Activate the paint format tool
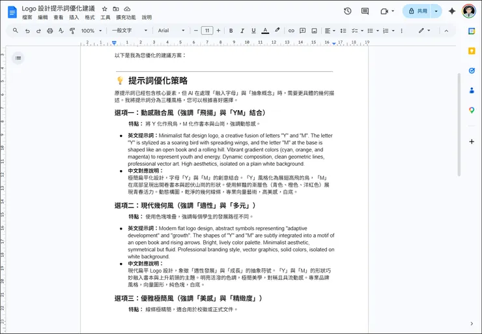The height and width of the screenshot is (334, 482). coord(72,31)
